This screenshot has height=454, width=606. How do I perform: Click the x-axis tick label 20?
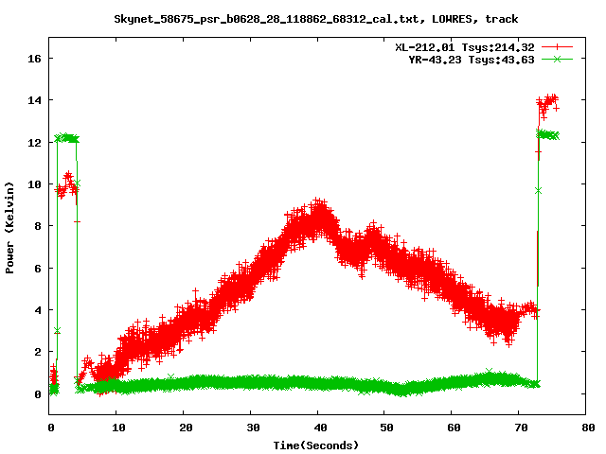[x=186, y=428]
